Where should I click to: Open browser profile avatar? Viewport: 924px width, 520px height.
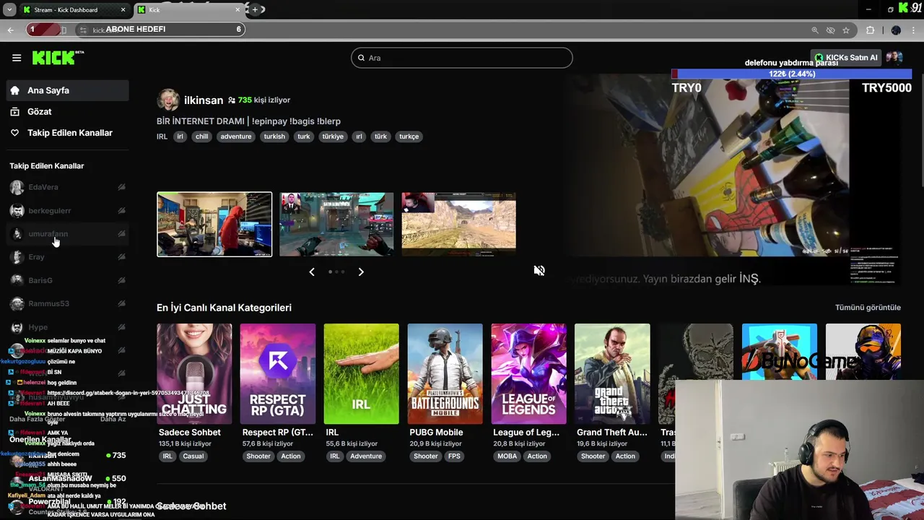(x=896, y=30)
